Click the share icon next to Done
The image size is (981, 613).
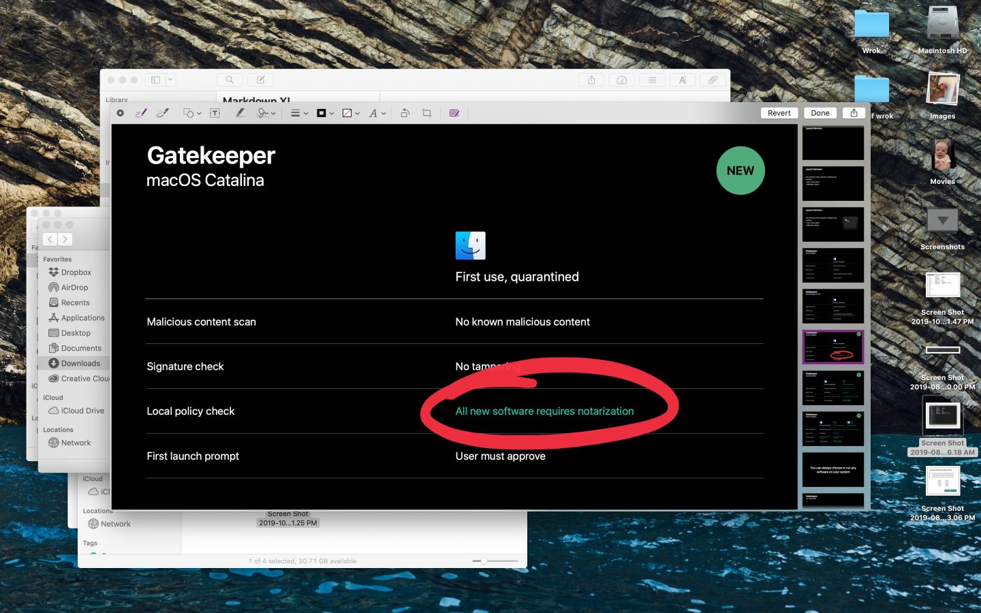(x=854, y=112)
